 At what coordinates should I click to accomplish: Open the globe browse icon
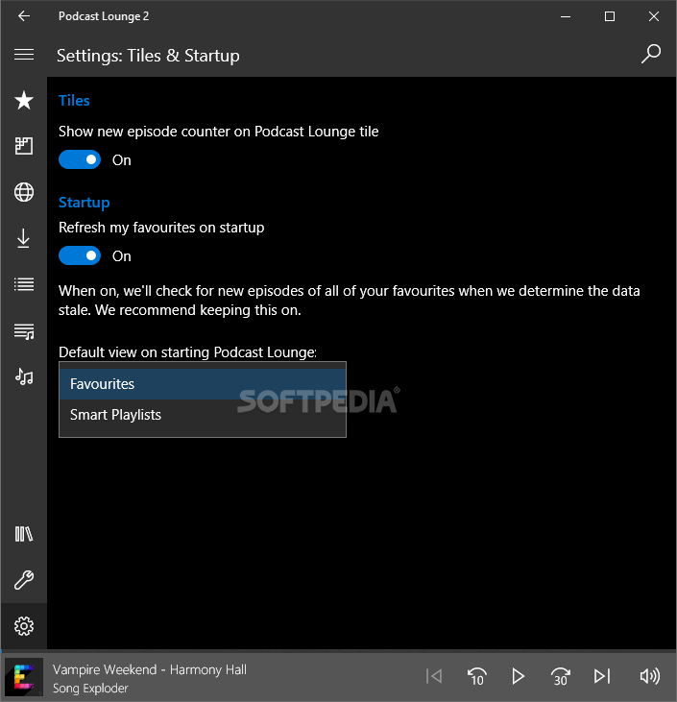[x=24, y=192]
